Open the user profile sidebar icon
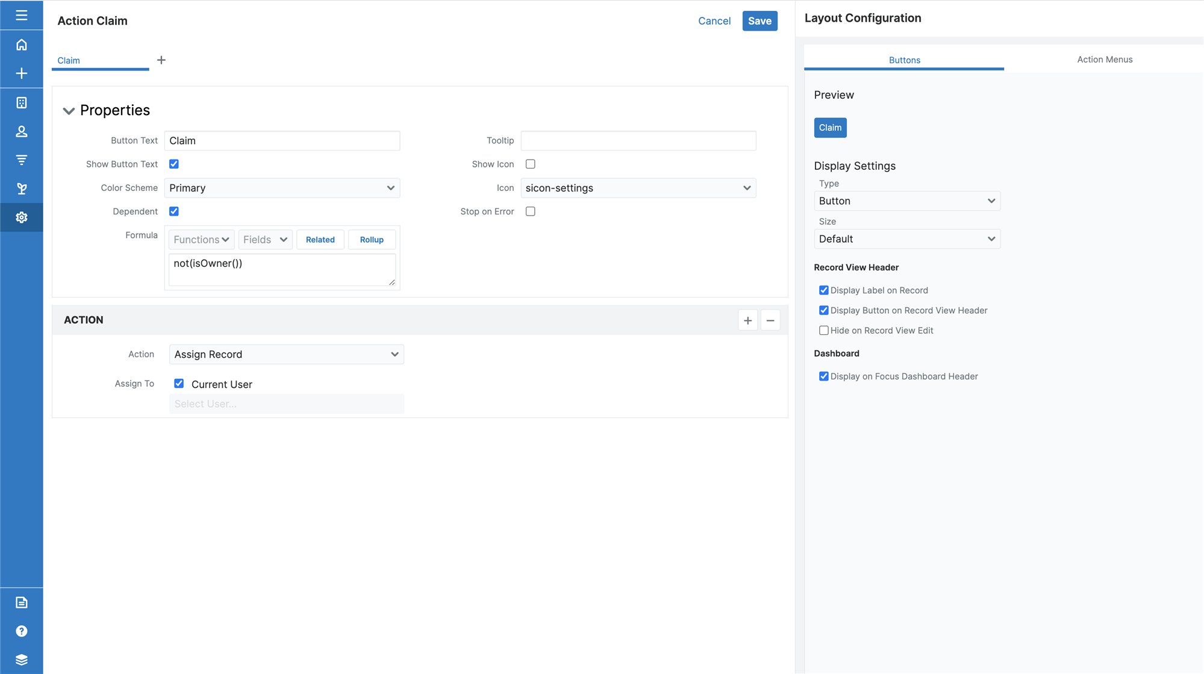Image resolution: width=1204 pixels, height=674 pixels. click(x=22, y=131)
